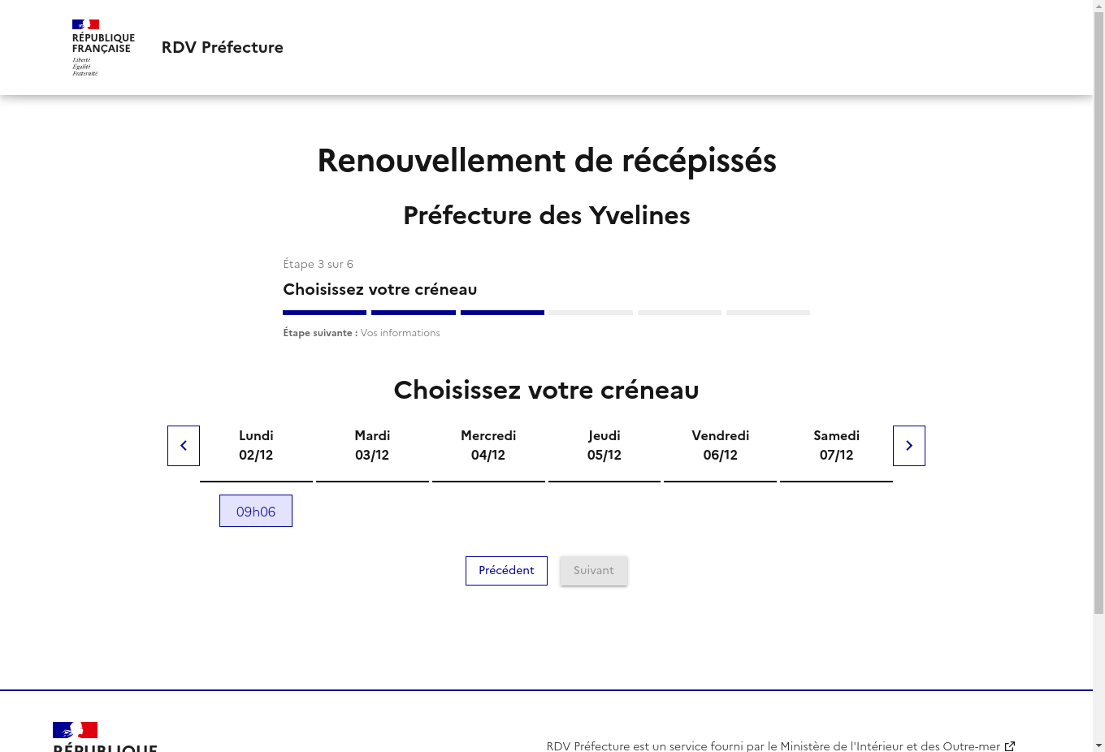This screenshot has height=752, width=1105.
Task: Click the disabled Suivant button
Action: click(x=594, y=571)
